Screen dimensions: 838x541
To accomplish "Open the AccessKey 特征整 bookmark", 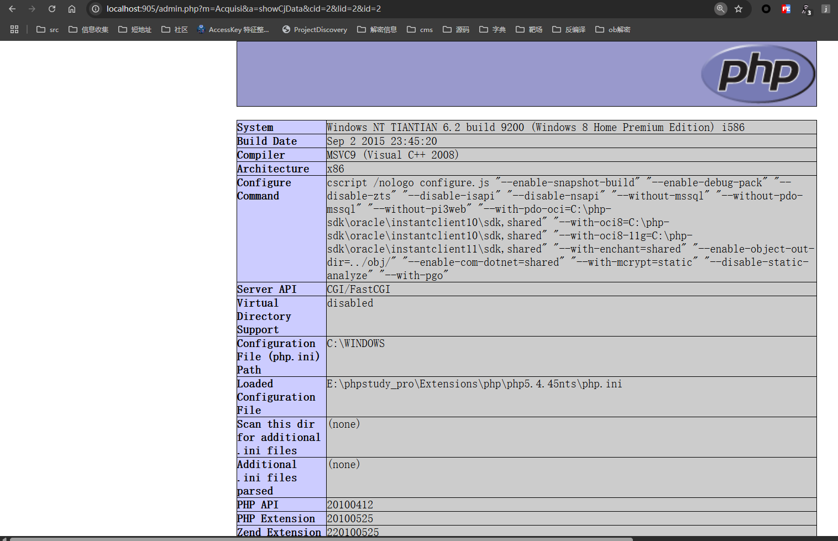I will tap(233, 29).
